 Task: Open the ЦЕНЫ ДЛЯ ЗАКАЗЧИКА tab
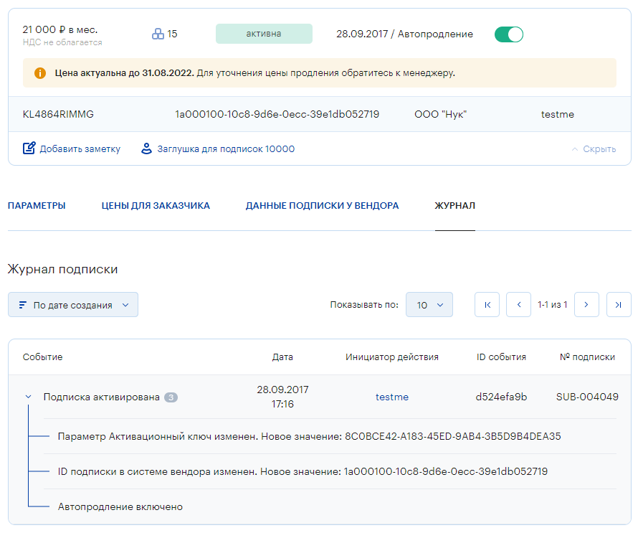(156, 206)
